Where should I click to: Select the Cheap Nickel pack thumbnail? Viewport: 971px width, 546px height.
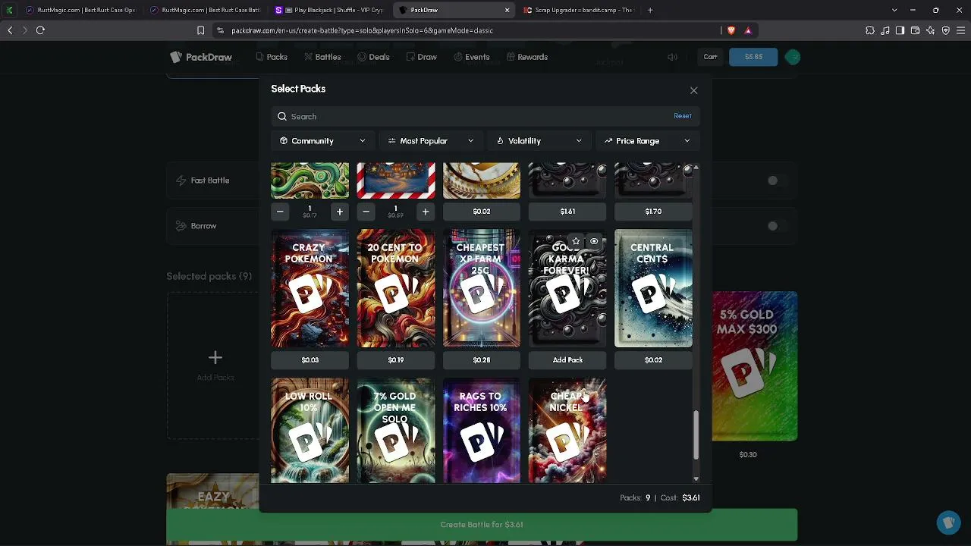567,430
